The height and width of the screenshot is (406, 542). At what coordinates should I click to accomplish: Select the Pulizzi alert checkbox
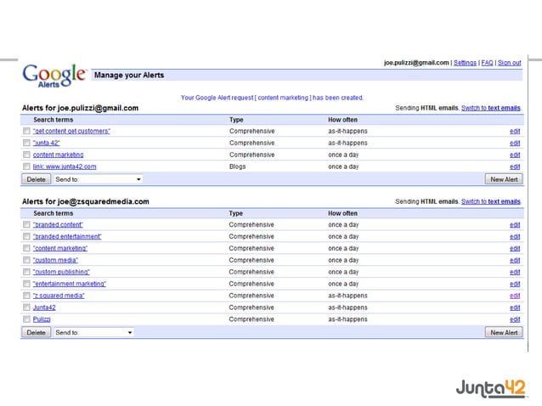pyautogui.click(x=26, y=319)
